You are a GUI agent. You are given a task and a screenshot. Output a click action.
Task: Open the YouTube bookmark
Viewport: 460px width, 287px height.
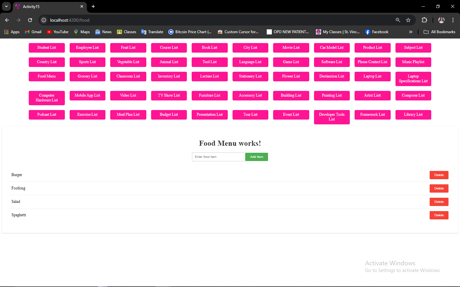point(57,32)
